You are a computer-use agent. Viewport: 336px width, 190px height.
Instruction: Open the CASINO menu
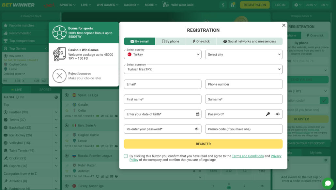(131, 5)
